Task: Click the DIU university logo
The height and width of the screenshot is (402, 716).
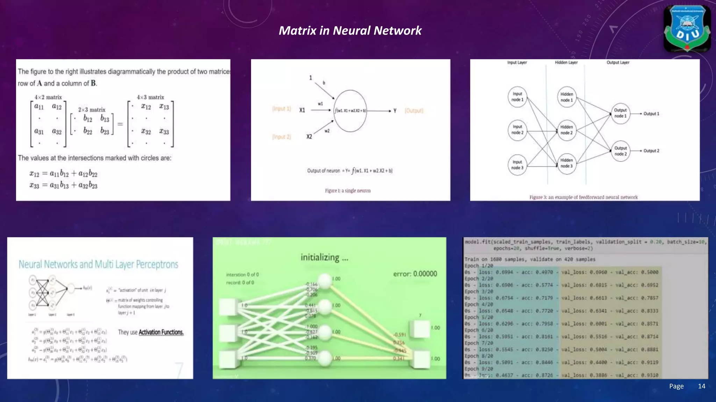Action: tap(687, 29)
